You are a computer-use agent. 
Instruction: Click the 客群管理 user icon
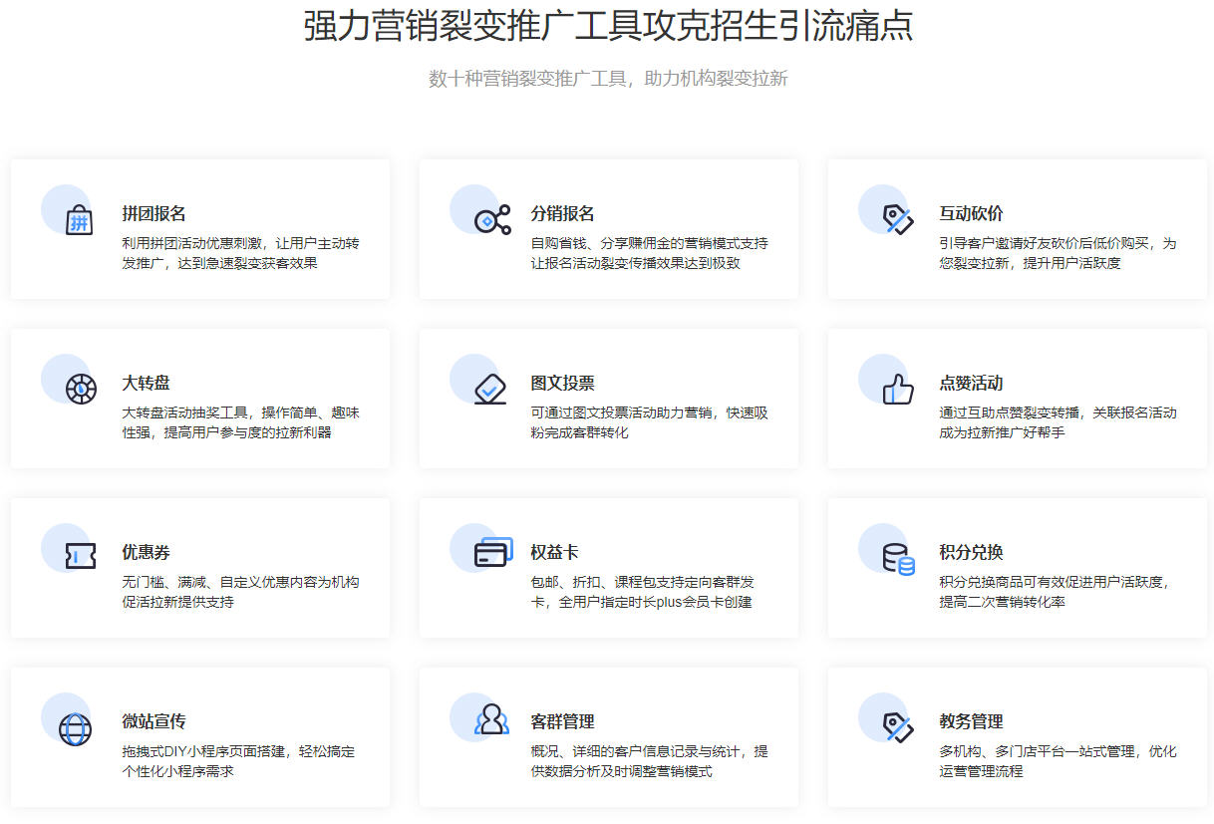[490, 719]
